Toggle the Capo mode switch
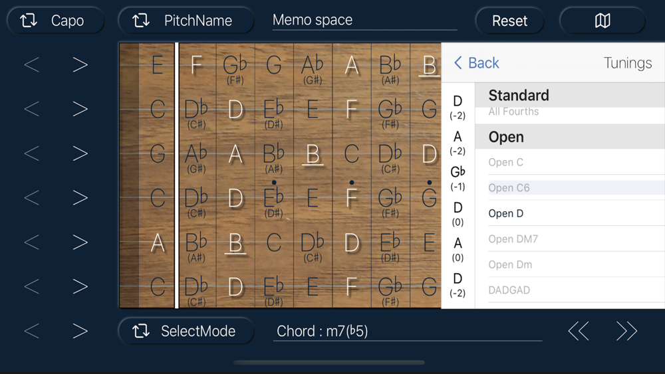Viewport: 665px width, 374px height. click(x=56, y=21)
